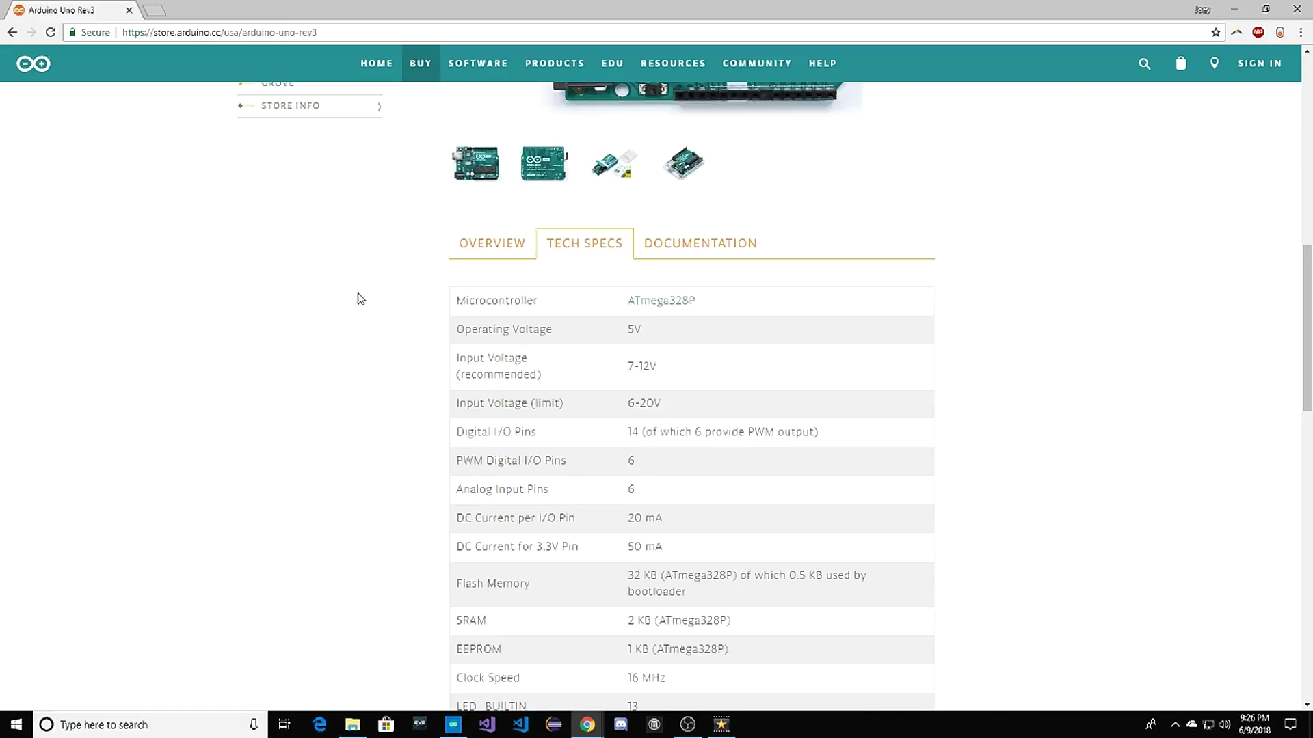This screenshot has height=738, width=1313.
Task: Open File Explorer from the taskbar
Action: pos(352,724)
